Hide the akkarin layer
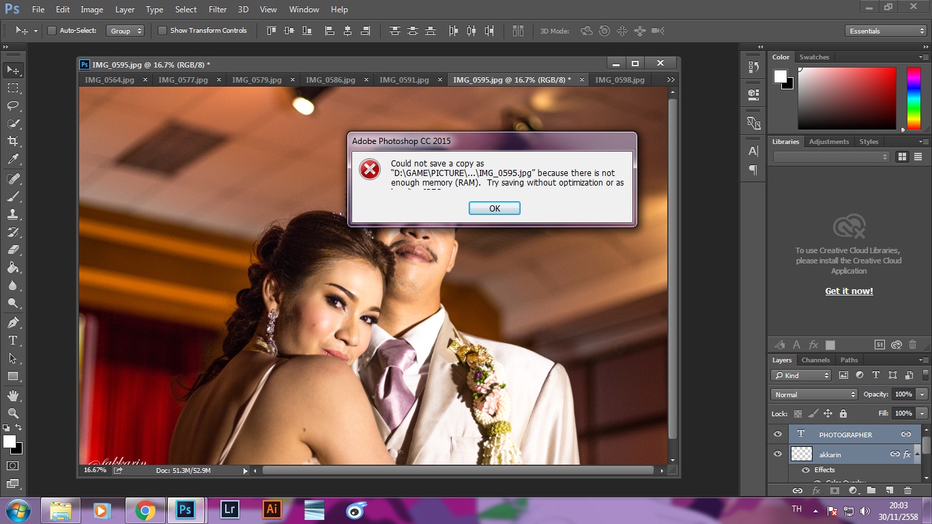 pos(778,454)
